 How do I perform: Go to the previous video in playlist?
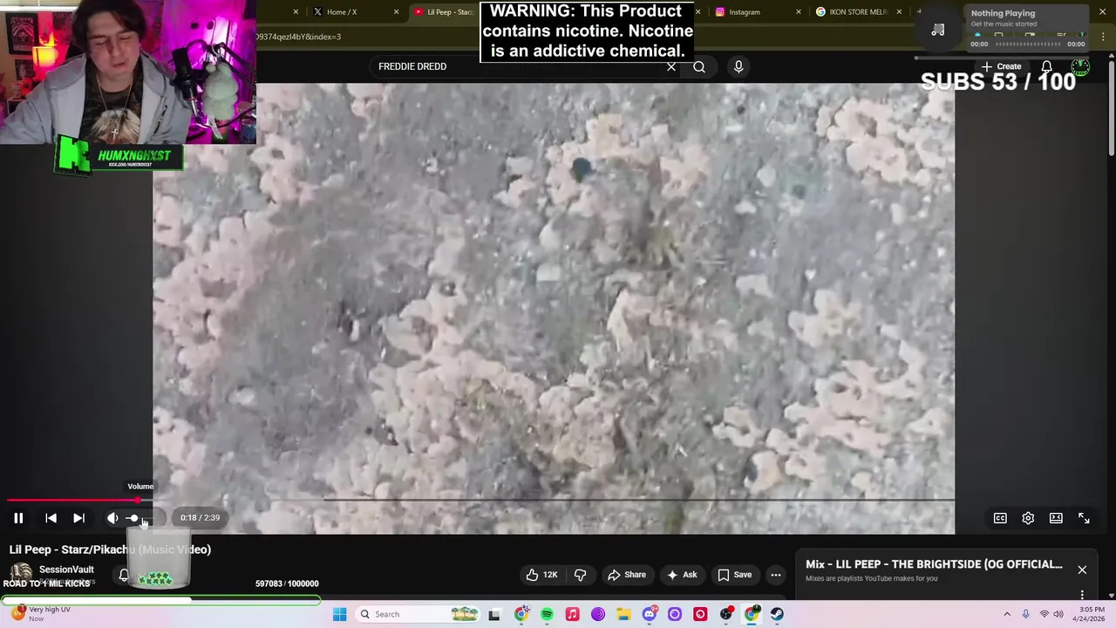pyautogui.click(x=51, y=518)
